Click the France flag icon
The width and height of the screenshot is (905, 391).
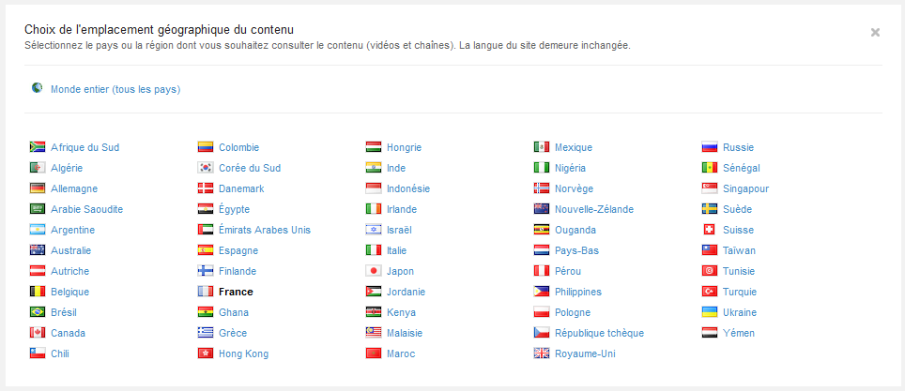click(x=206, y=292)
